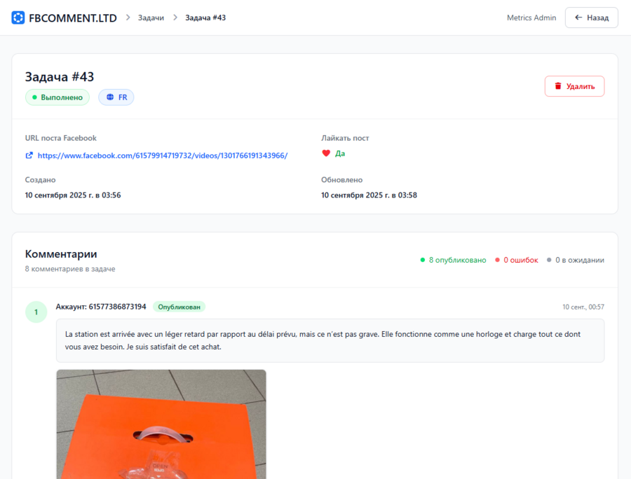Click the Лайкать пост label
The height and width of the screenshot is (479, 631).
345,138
